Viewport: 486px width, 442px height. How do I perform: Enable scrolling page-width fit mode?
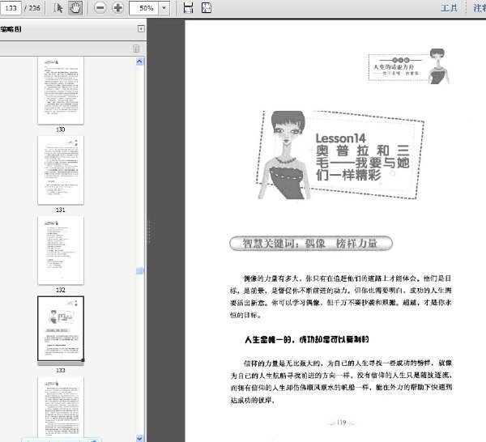click(x=188, y=8)
